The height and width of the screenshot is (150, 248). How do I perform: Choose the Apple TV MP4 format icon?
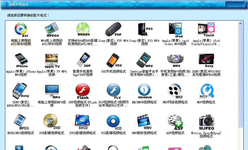(52, 61)
